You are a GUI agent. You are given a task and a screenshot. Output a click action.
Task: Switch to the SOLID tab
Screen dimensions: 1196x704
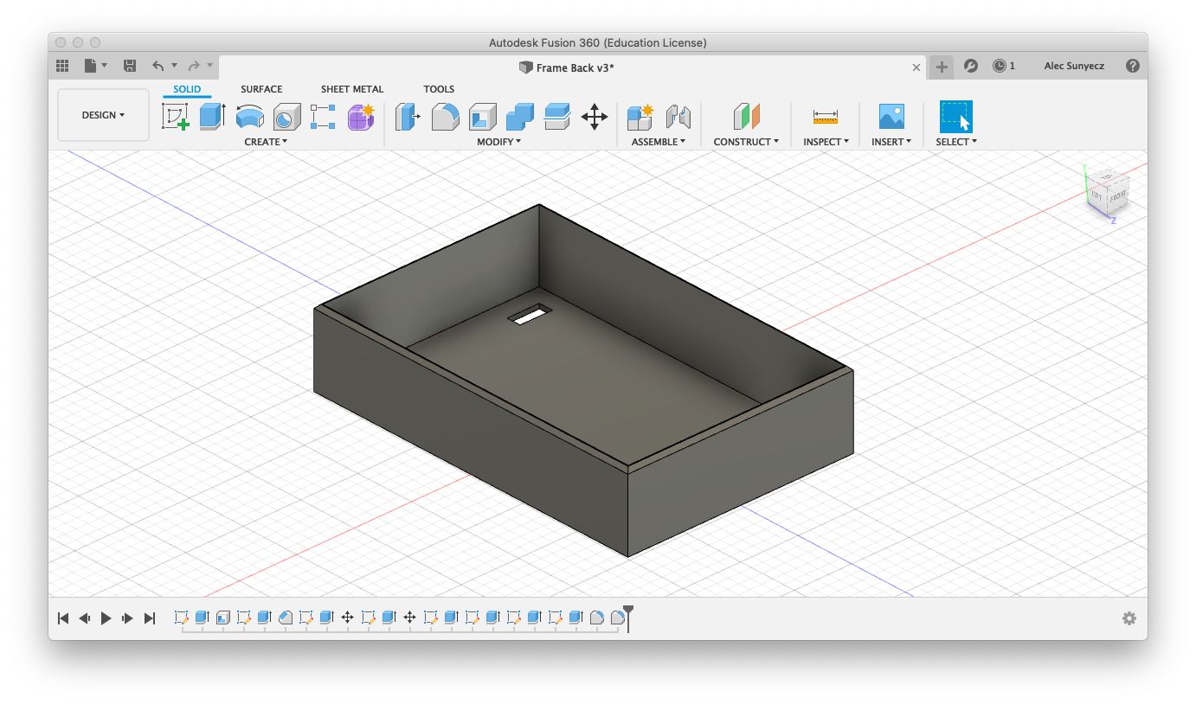point(187,89)
